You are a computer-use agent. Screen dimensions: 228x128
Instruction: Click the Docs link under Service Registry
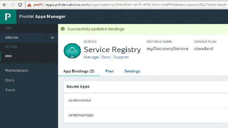[106, 57]
